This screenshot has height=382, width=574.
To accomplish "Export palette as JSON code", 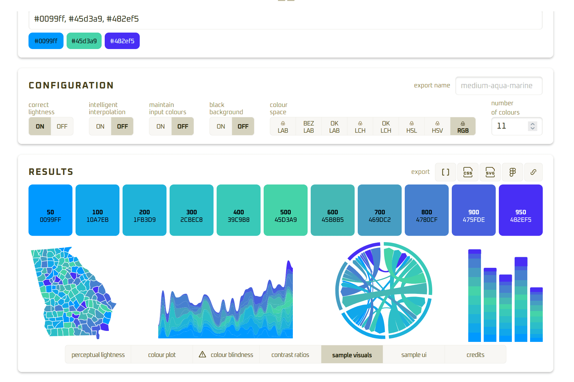I will click(x=445, y=172).
